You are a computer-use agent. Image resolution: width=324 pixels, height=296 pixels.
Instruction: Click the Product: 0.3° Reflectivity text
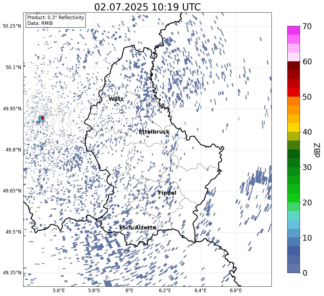[56, 17]
